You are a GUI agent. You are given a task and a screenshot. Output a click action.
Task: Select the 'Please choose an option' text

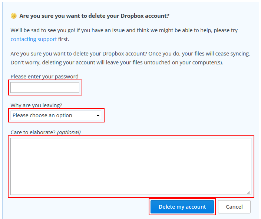[42, 115]
